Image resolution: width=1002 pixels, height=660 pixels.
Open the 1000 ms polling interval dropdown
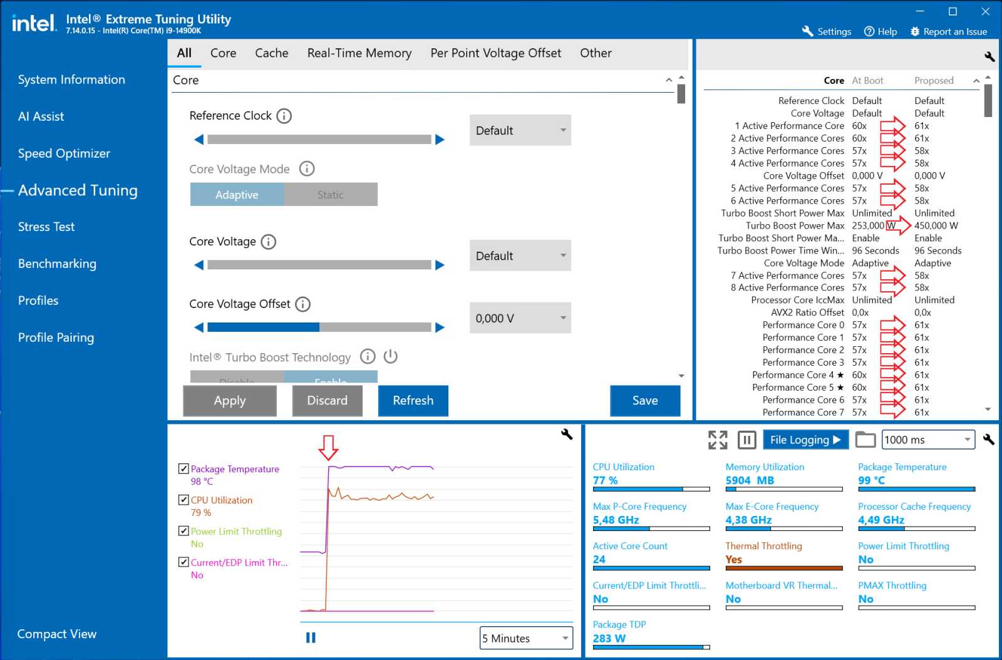click(x=928, y=440)
